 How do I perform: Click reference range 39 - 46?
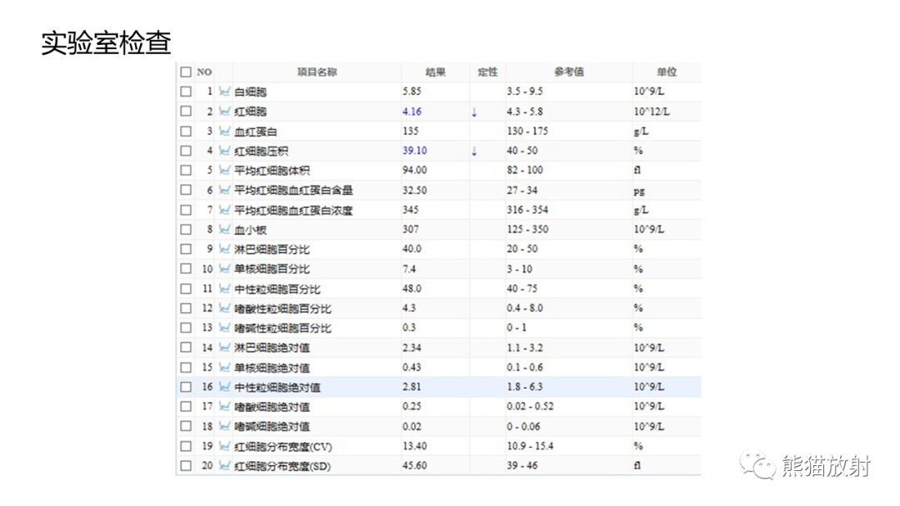point(522,465)
